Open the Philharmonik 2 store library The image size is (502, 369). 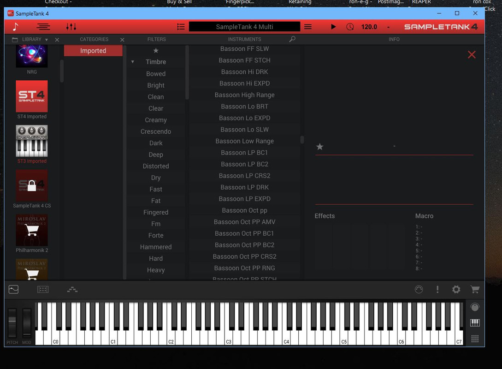pos(32,230)
